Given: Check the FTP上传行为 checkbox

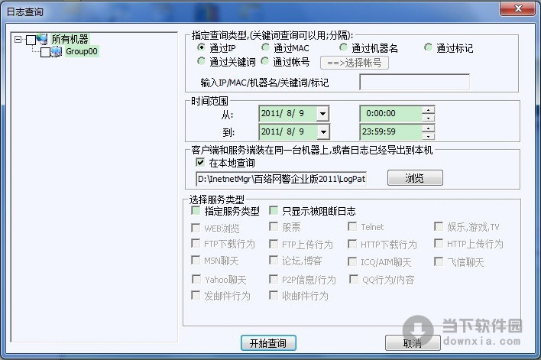Looking at the screenshot, I should 274,244.
